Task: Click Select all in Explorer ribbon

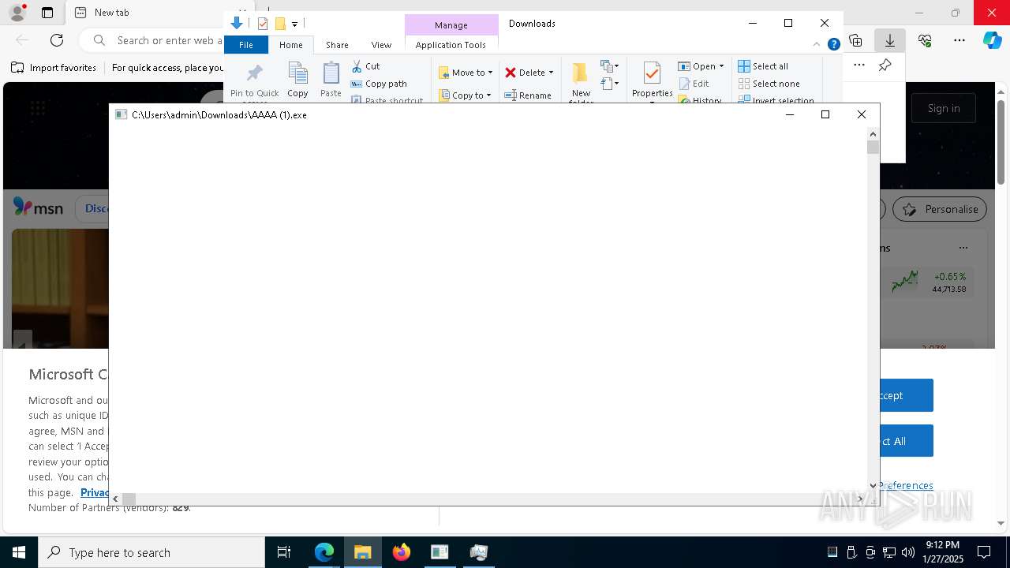Action: pyautogui.click(x=763, y=66)
